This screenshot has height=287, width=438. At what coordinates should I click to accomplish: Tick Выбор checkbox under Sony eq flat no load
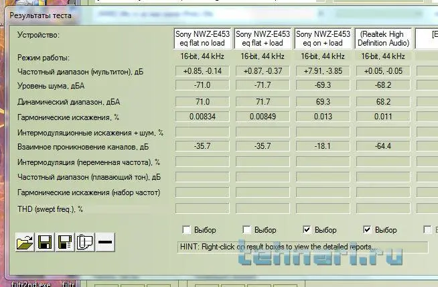(186, 230)
